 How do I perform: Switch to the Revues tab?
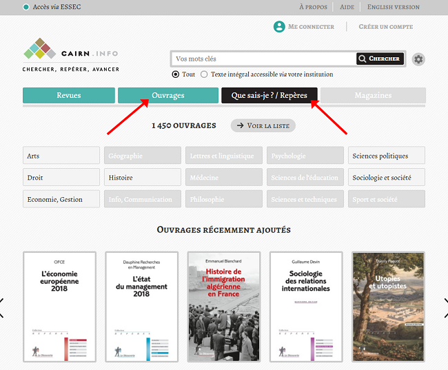[x=69, y=95]
